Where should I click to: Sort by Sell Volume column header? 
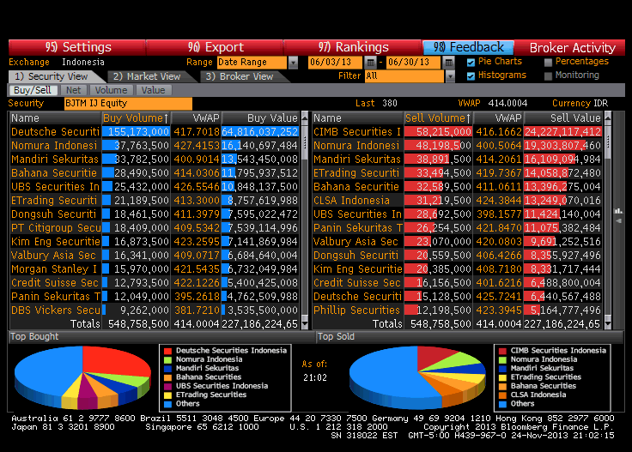pos(438,118)
